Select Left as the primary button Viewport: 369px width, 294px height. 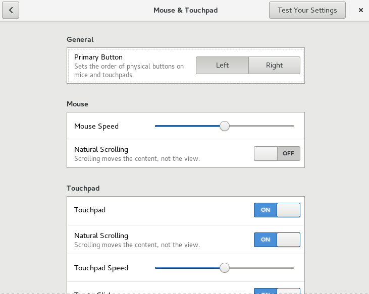222,65
